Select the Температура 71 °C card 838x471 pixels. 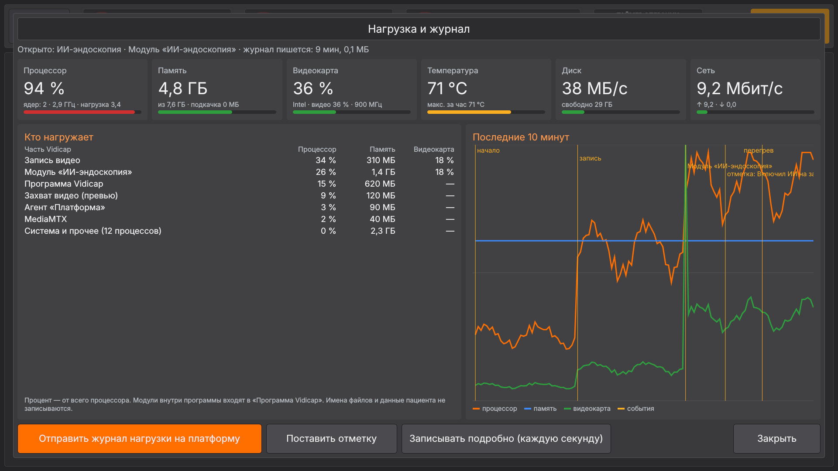tap(486, 89)
